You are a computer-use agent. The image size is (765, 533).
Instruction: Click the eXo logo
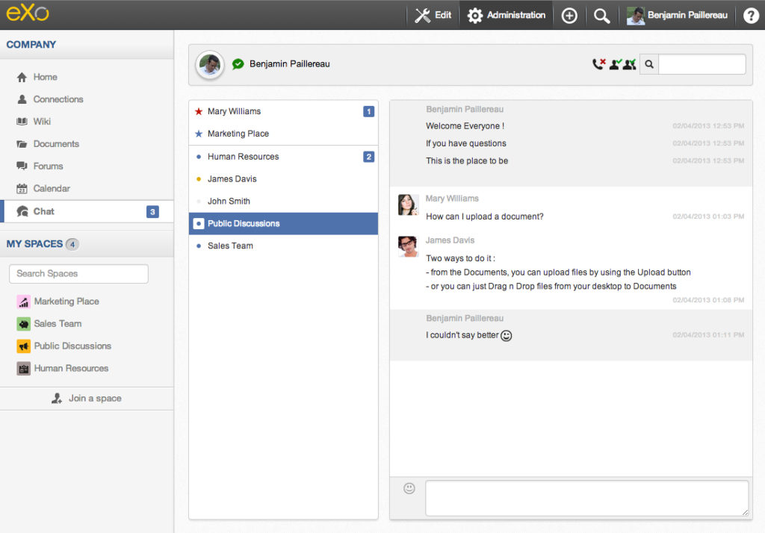(28, 13)
